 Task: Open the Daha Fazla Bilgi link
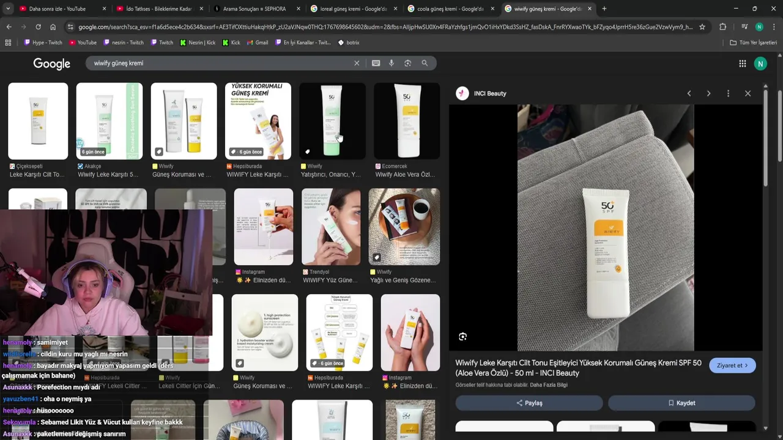549,385
